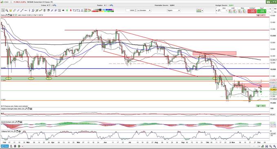The height and width of the screenshot is (149, 277).
Task: Click the bottom bar small dropdown arrow
Action: click(22, 146)
